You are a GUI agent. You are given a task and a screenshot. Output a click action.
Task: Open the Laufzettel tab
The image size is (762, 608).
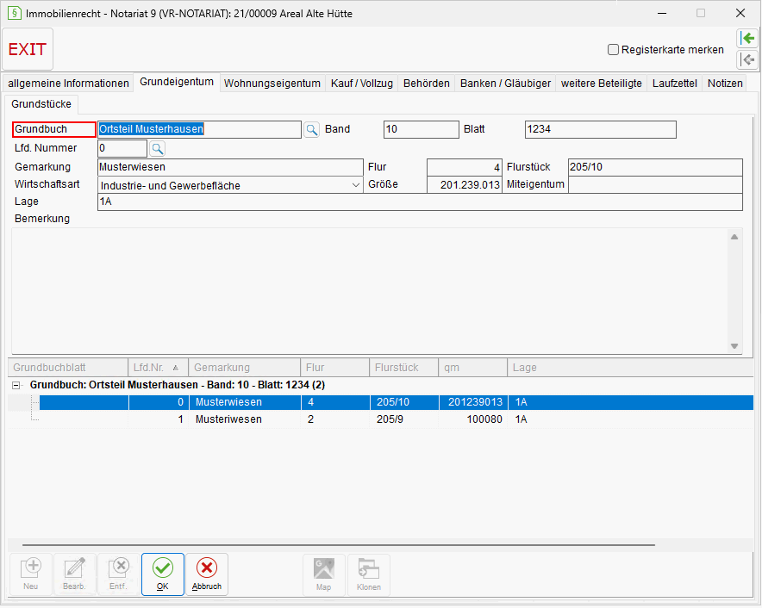[x=675, y=84]
